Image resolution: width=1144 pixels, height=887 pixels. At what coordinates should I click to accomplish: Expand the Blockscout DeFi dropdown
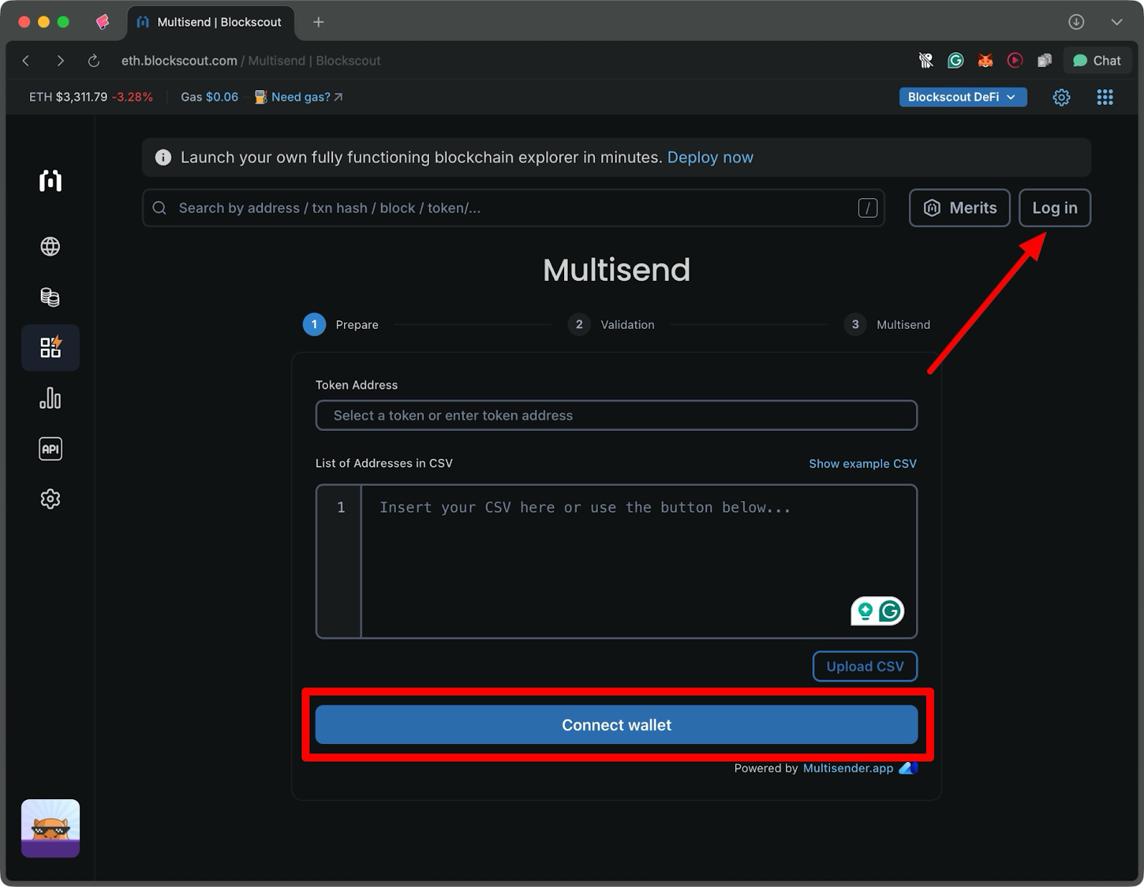coord(962,96)
